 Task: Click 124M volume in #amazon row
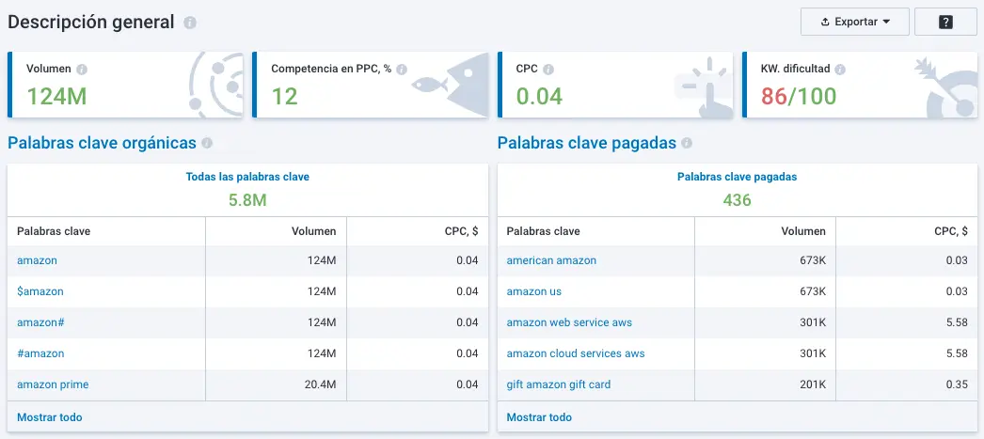coord(322,353)
